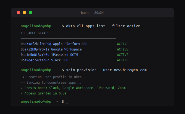Click the first angelinado@mbp prompt
The height and width of the screenshot is (114, 185).
pyautogui.click(x=36, y=26)
